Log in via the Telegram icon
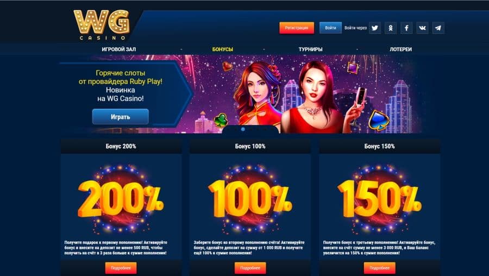Viewport: 489px width, 276px height. [438, 28]
